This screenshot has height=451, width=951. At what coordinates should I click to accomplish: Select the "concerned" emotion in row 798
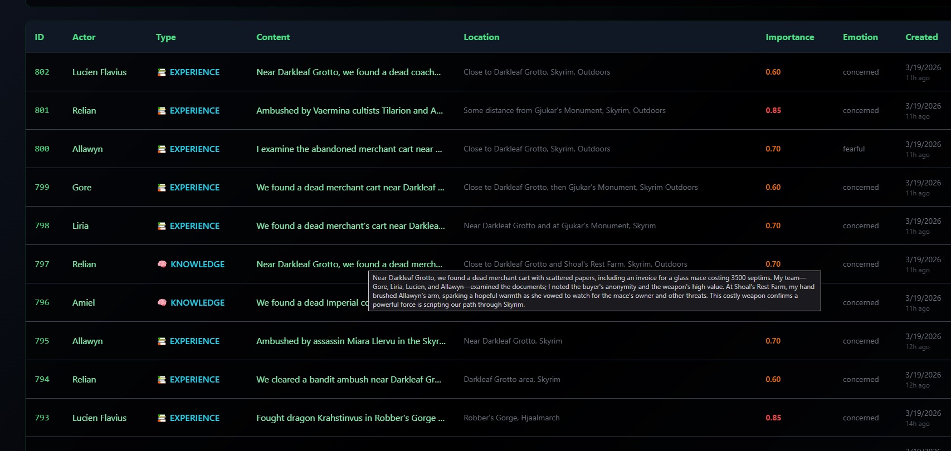pos(861,226)
